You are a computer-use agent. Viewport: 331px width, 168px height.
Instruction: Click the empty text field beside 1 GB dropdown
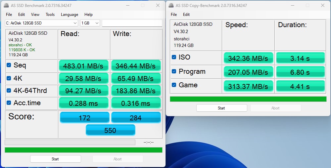[x=132, y=23]
